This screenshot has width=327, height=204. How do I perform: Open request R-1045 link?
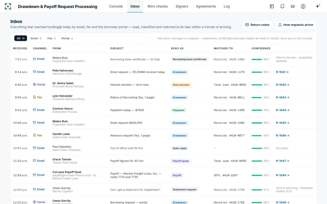282,123
